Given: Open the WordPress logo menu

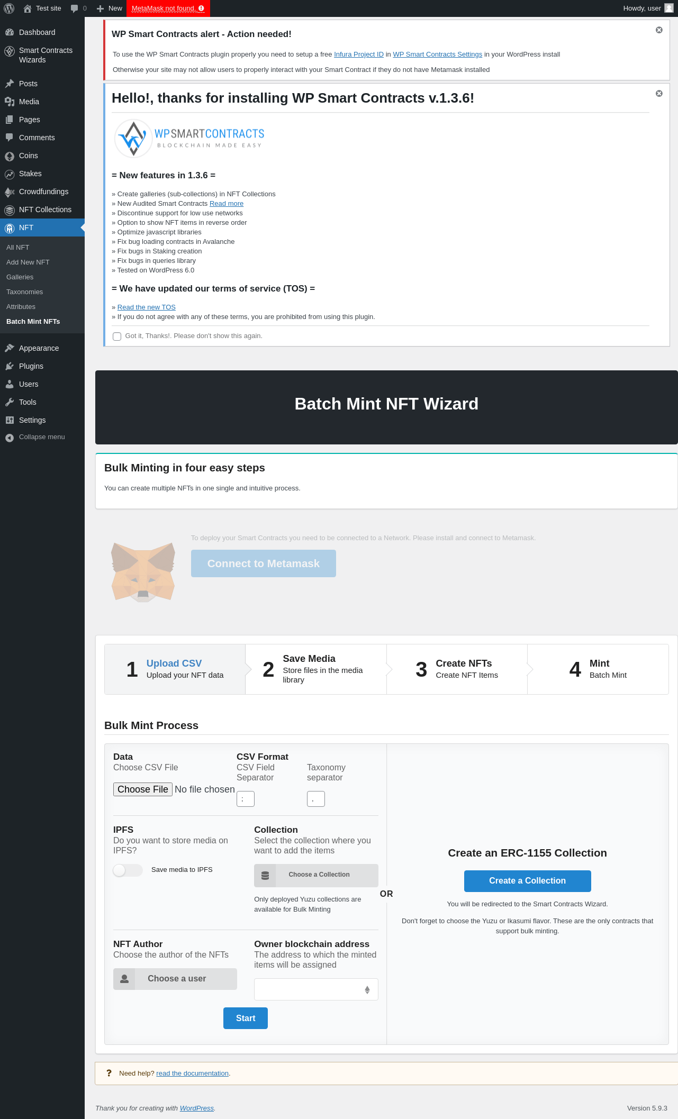Looking at the screenshot, I should click(9, 8).
